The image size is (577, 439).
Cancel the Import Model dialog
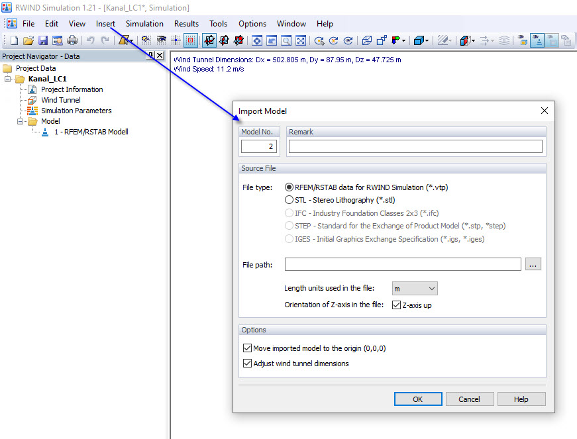click(470, 399)
